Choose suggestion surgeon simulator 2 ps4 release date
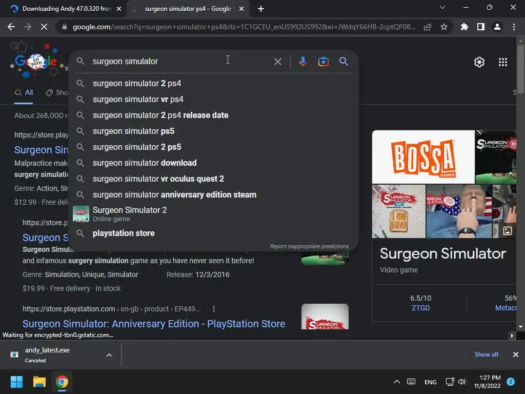This screenshot has height=394, width=525. tap(214, 115)
